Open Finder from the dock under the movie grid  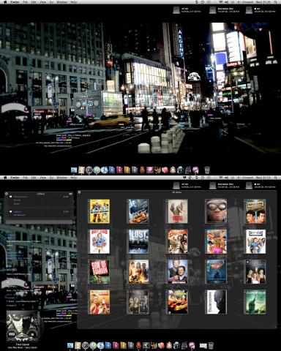pyautogui.click(x=70, y=345)
